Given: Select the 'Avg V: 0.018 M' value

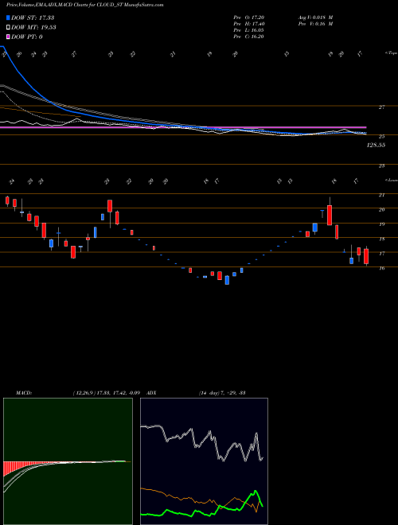Looking at the screenshot, I should coord(315,17).
